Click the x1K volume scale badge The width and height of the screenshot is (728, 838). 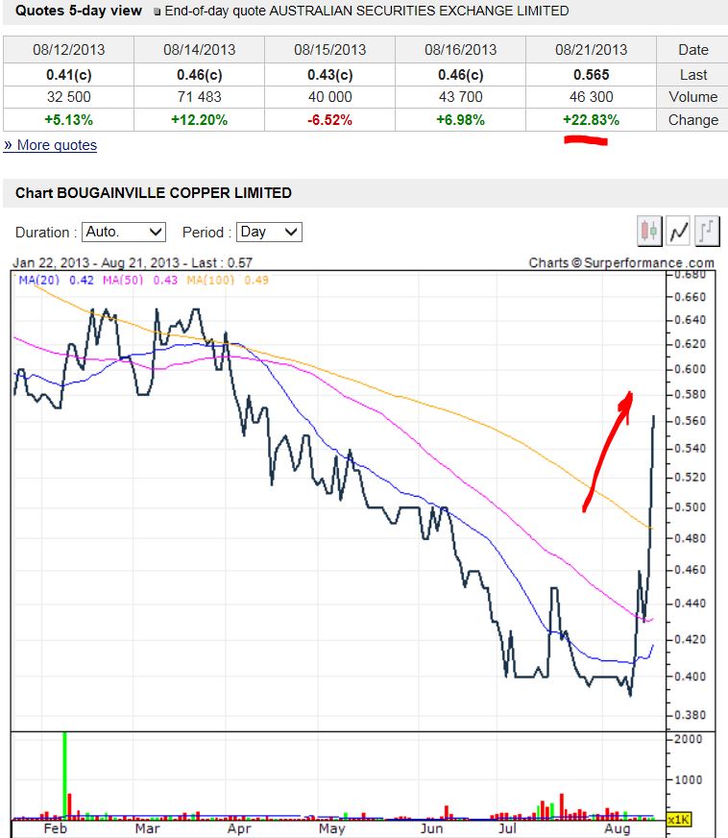(x=679, y=820)
